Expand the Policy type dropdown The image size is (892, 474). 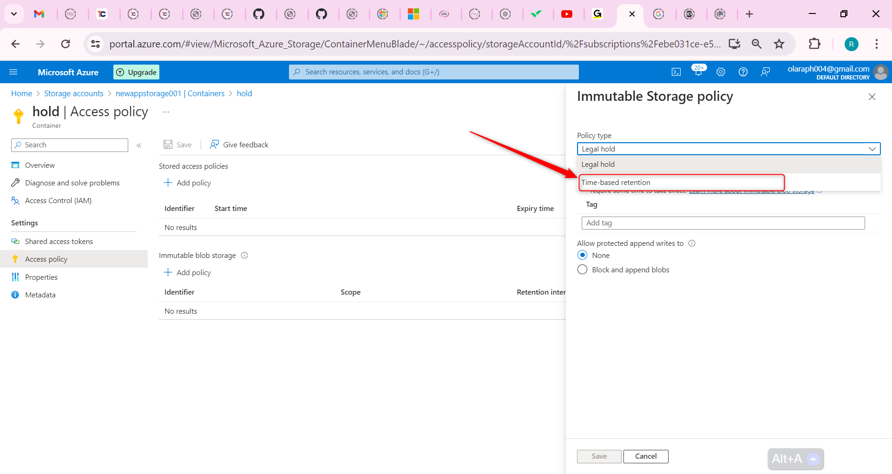728,149
